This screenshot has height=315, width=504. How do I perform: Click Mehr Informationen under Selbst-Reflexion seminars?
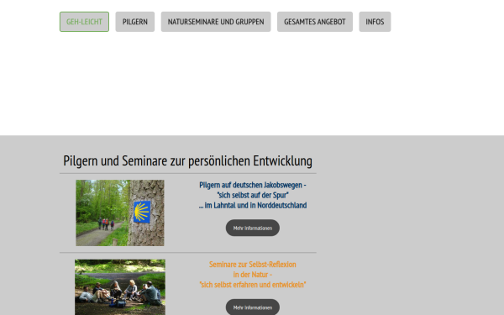pos(253,307)
